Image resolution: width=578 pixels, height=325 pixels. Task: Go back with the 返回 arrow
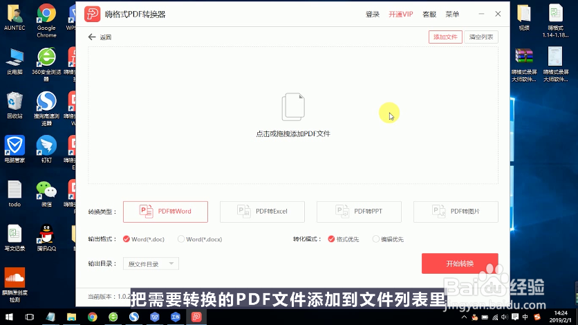(100, 37)
